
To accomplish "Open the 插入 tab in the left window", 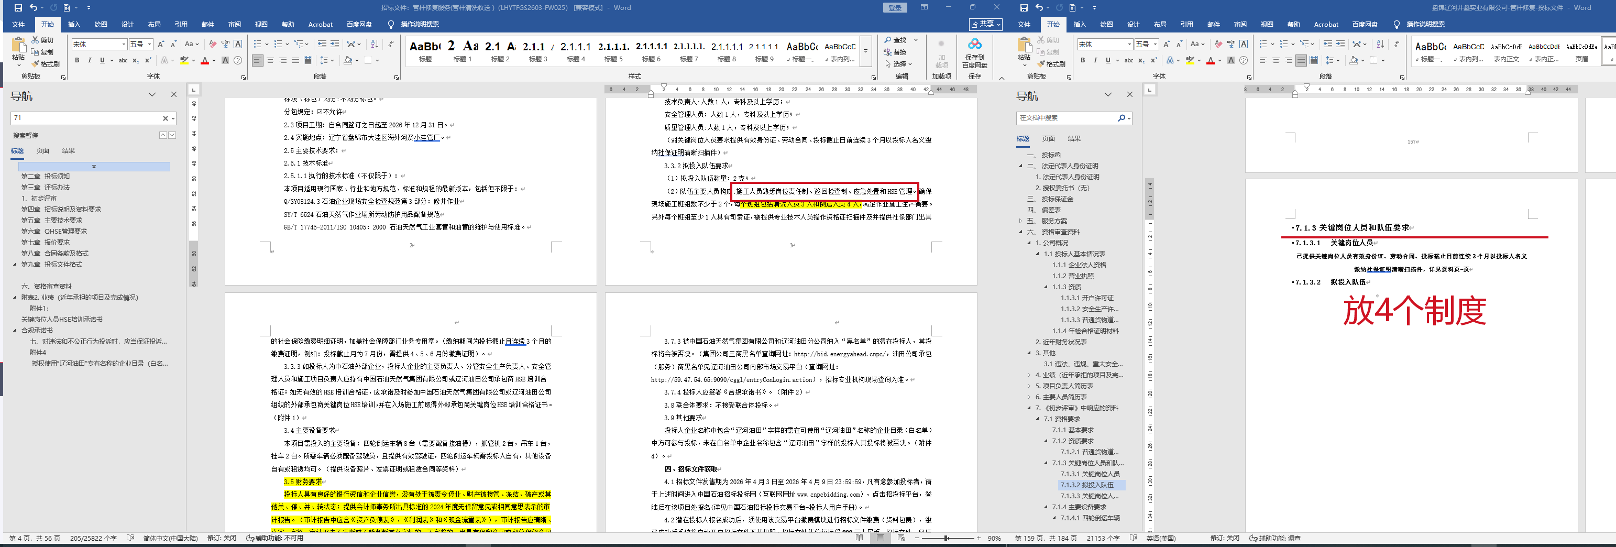I will pyautogui.click(x=74, y=25).
